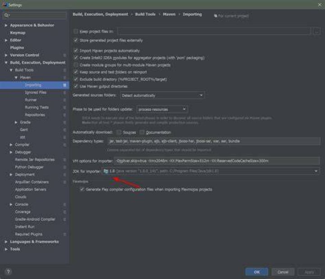Click the JDK folder icon in the JDK for importer field

point(106,171)
